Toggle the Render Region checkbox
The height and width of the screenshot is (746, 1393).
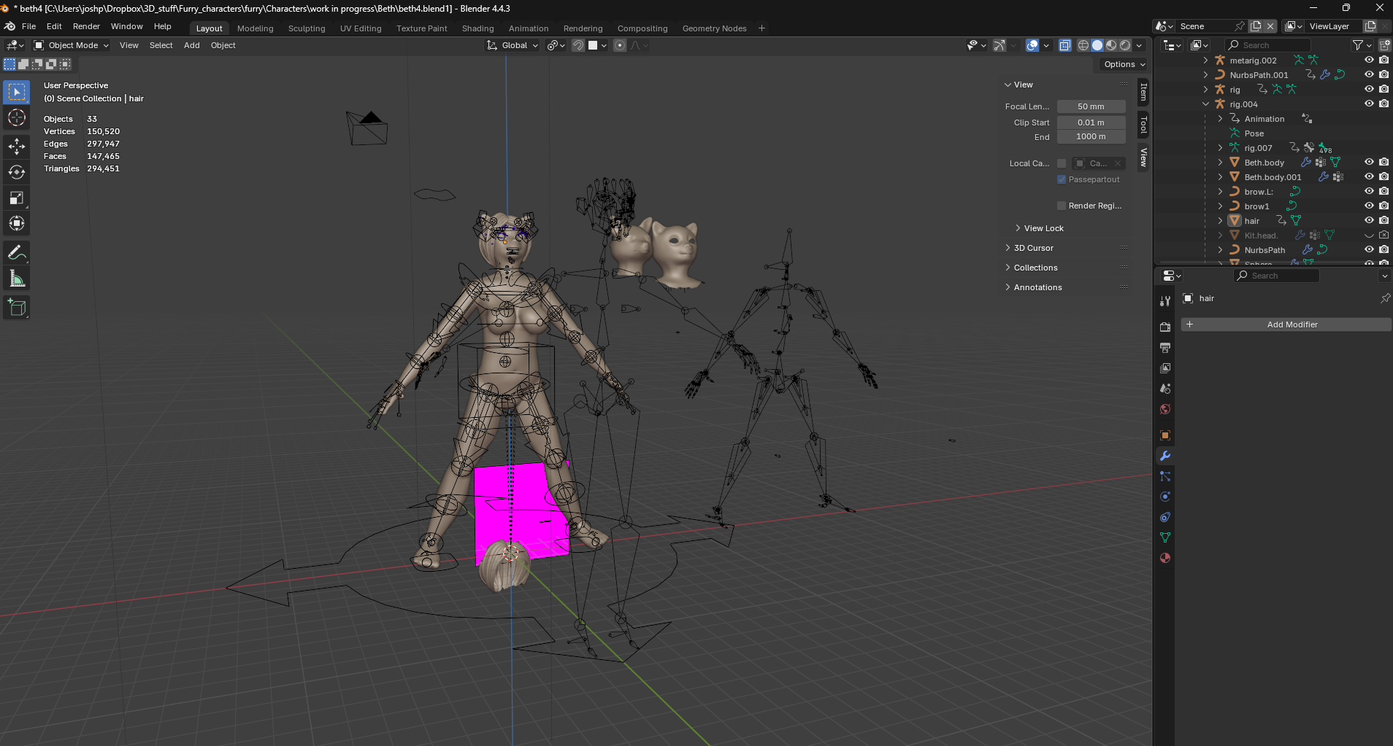click(x=1062, y=206)
